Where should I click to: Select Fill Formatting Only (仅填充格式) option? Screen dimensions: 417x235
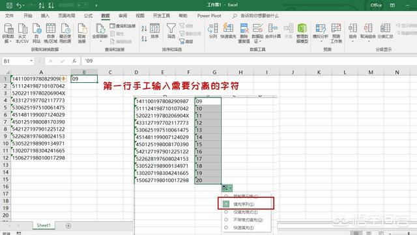[226, 212]
